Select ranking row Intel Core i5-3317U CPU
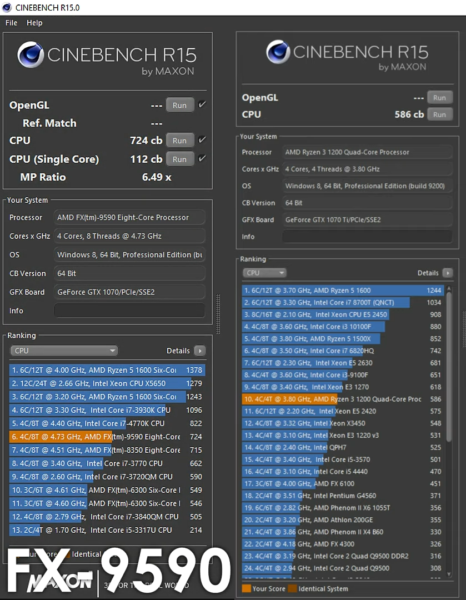Image resolution: width=466 pixels, height=600 pixels. click(107, 531)
